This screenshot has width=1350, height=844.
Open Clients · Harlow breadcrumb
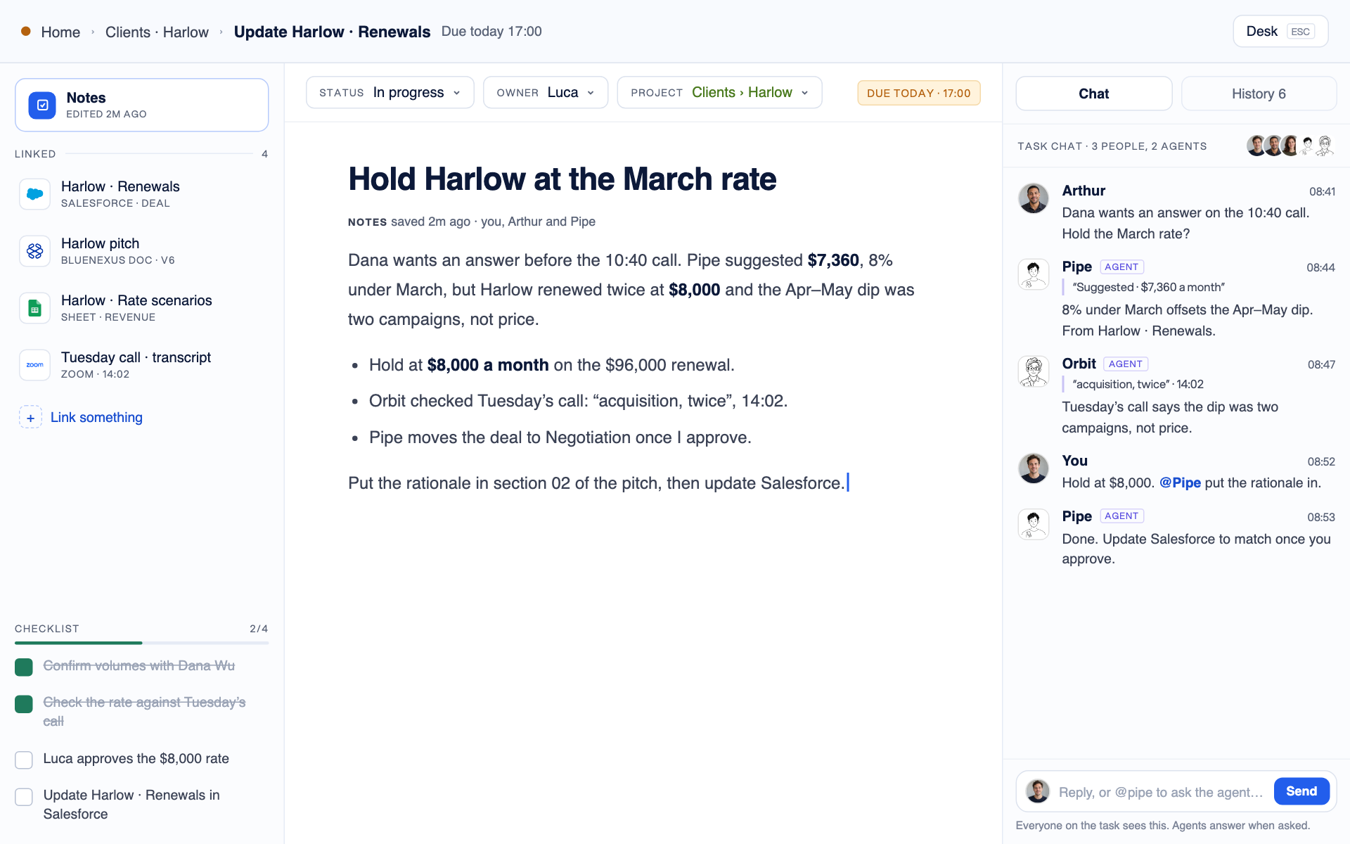click(x=157, y=32)
